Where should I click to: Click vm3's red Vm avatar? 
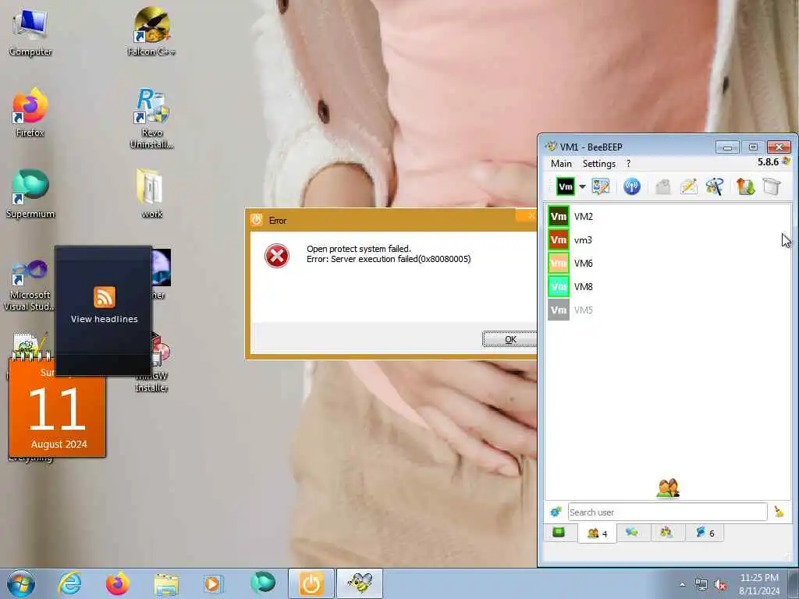pos(559,240)
